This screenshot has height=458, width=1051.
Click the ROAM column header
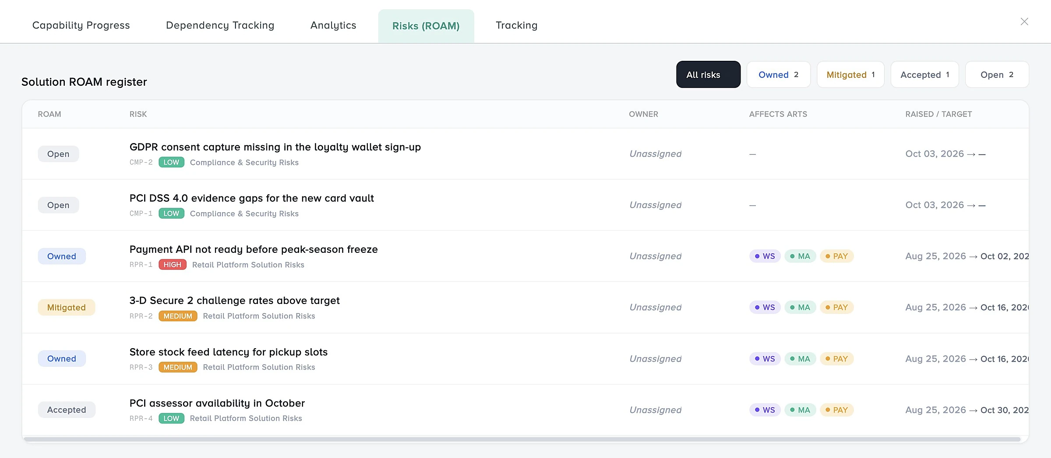[49, 114]
